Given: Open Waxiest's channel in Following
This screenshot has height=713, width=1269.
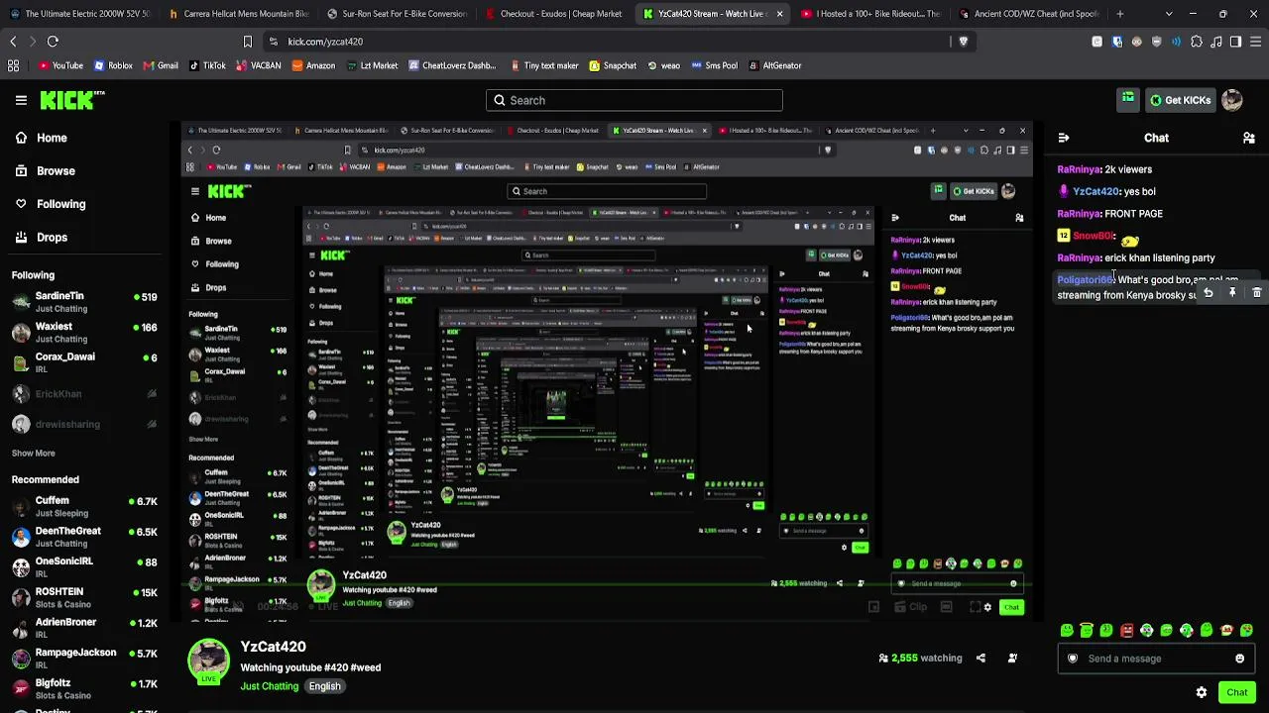Looking at the screenshot, I should [85, 332].
